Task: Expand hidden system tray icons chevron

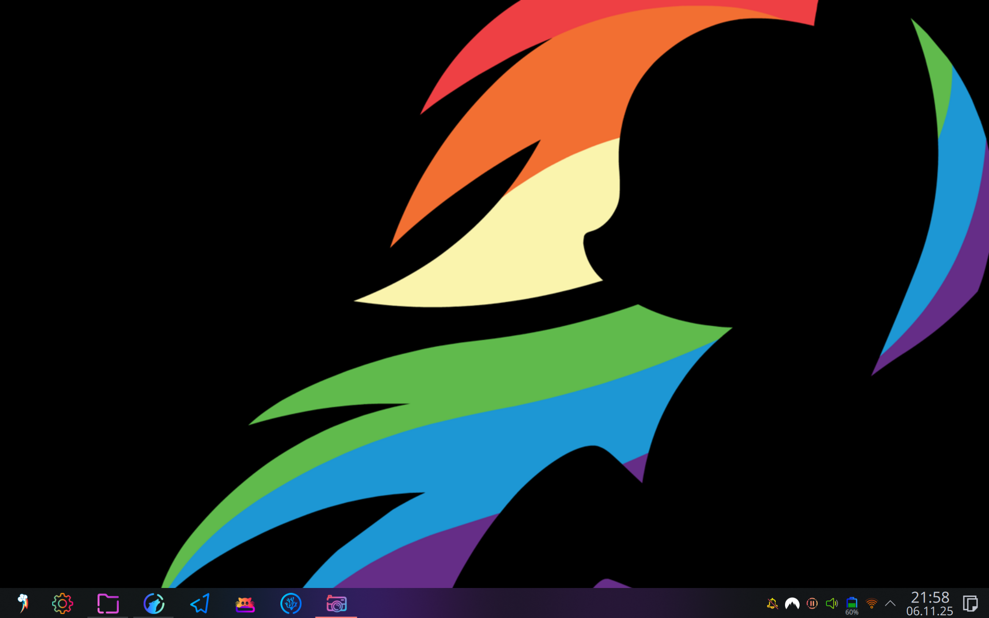Action: [x=891, y=603]
